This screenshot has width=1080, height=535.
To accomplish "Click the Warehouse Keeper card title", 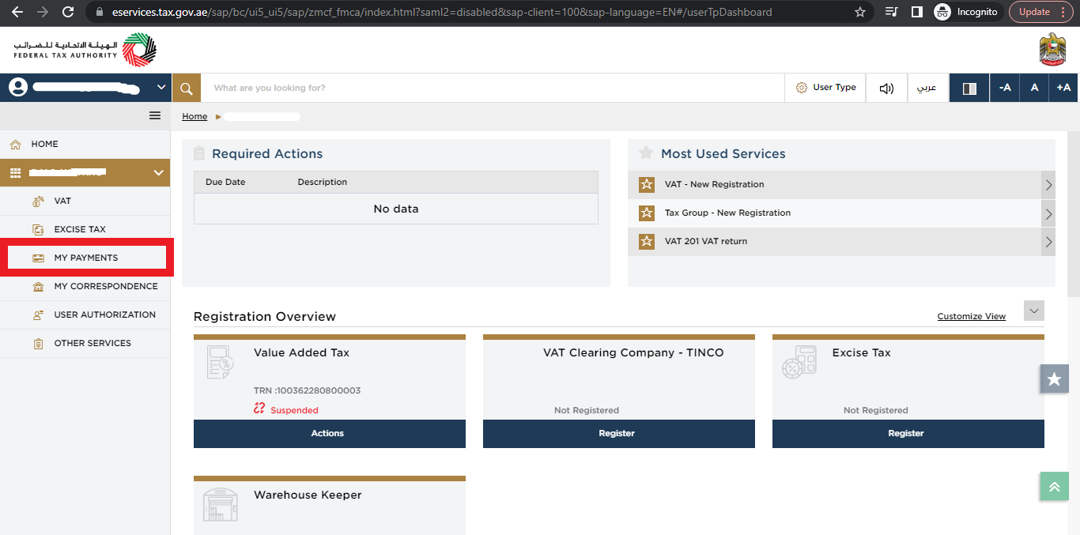I will pyautogui.click(x=308, y=495).
